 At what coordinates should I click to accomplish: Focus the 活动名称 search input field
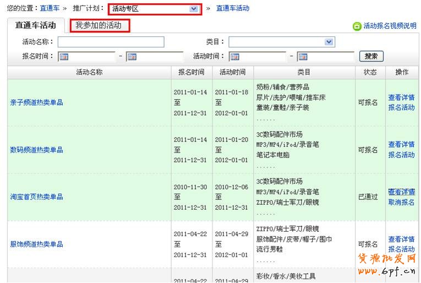pyautogui.click(x=111, y=42)
